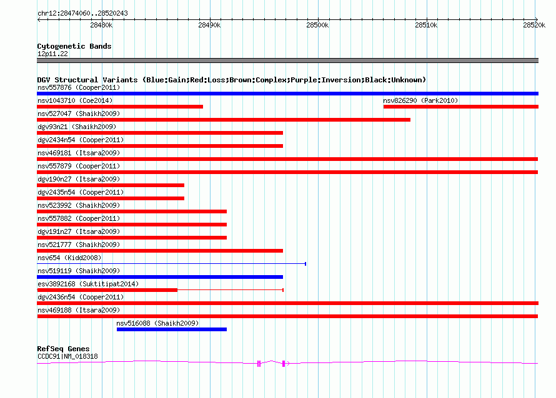Select the red nsv527047 loss bar
Viewport: 556px width, 398px height.
[224, 120]
